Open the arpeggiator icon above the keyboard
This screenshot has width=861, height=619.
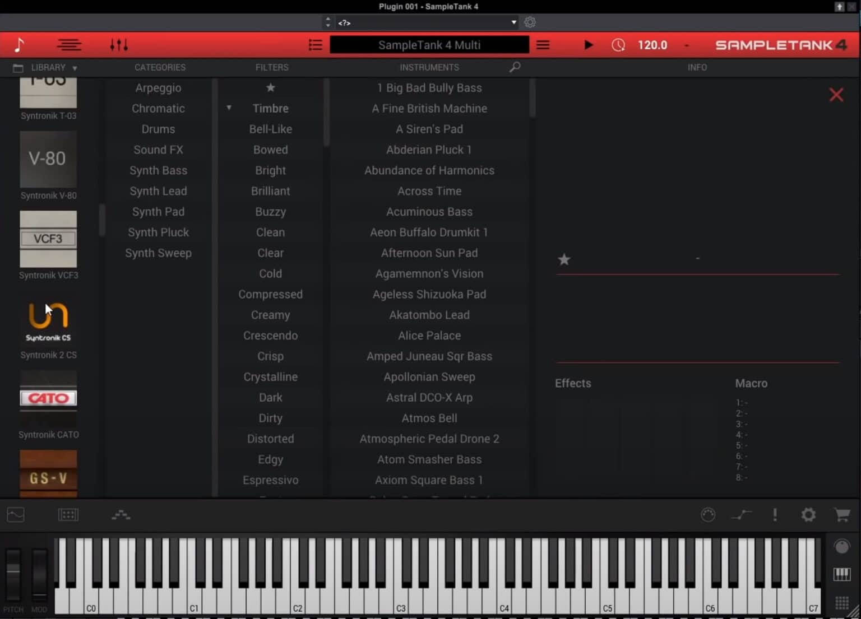point(121,515)
